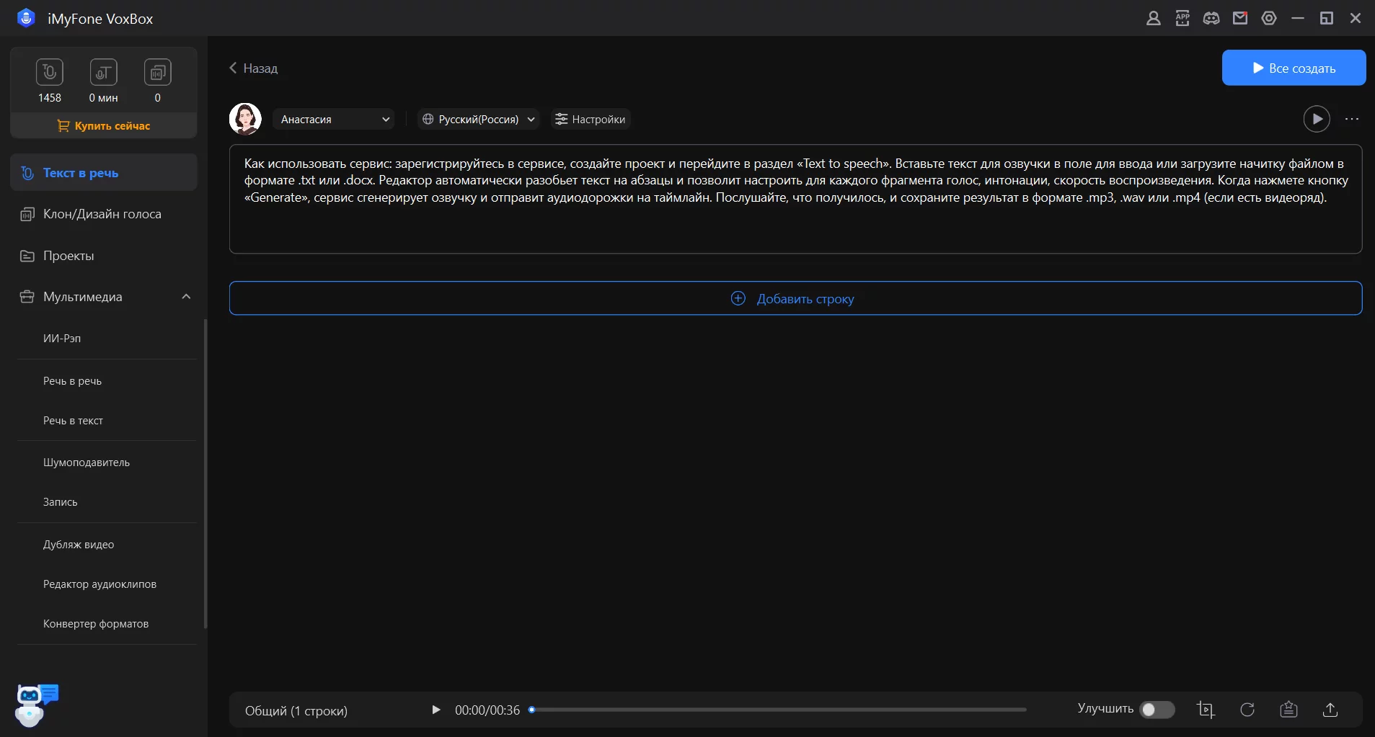Play the text line preview

(1317, 119)
